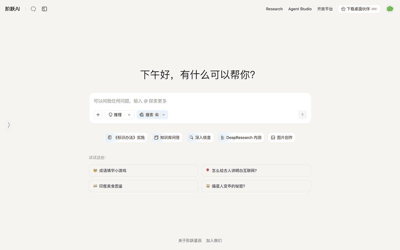Click the 下载桌面伙伴 download button

359,9
